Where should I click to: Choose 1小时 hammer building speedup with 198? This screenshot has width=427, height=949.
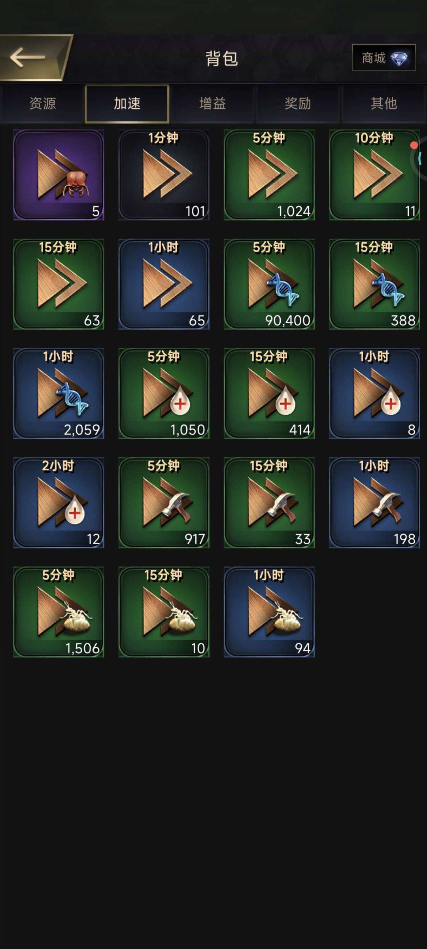click(x=374, y=503)
